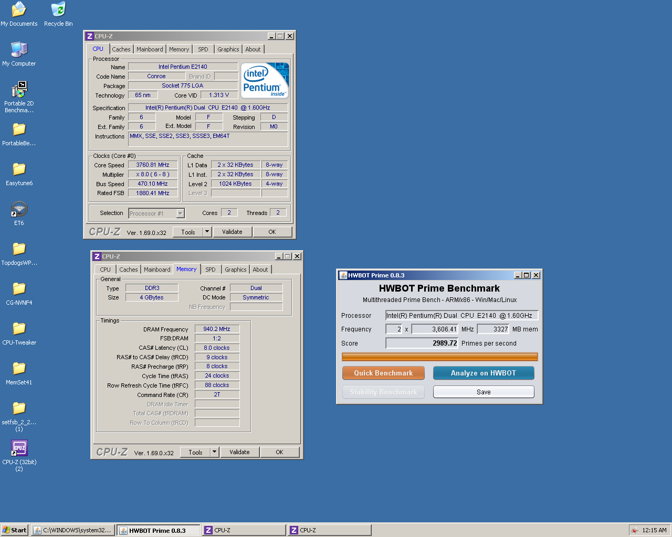
Task: Click DRAM Frequency value 940.2 MHz
Action: click(x=217, y=329)
